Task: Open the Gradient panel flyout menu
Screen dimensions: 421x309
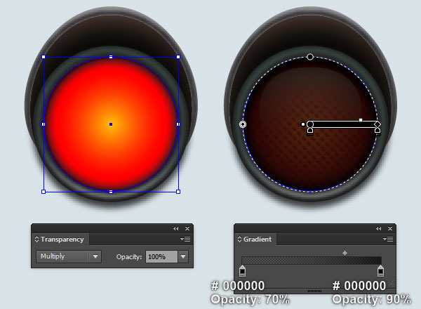Action: (388, 239)
